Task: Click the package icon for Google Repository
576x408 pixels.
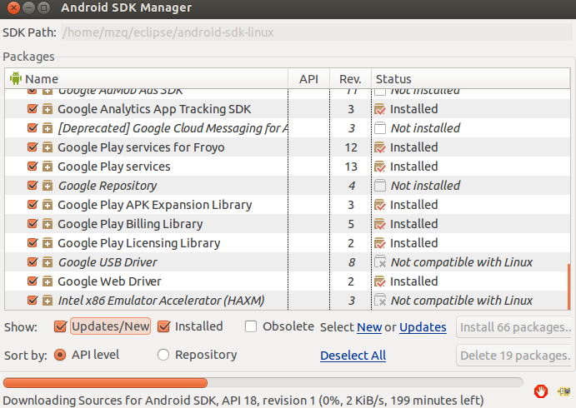Action: pyautogui.click(x=48, y=186)
